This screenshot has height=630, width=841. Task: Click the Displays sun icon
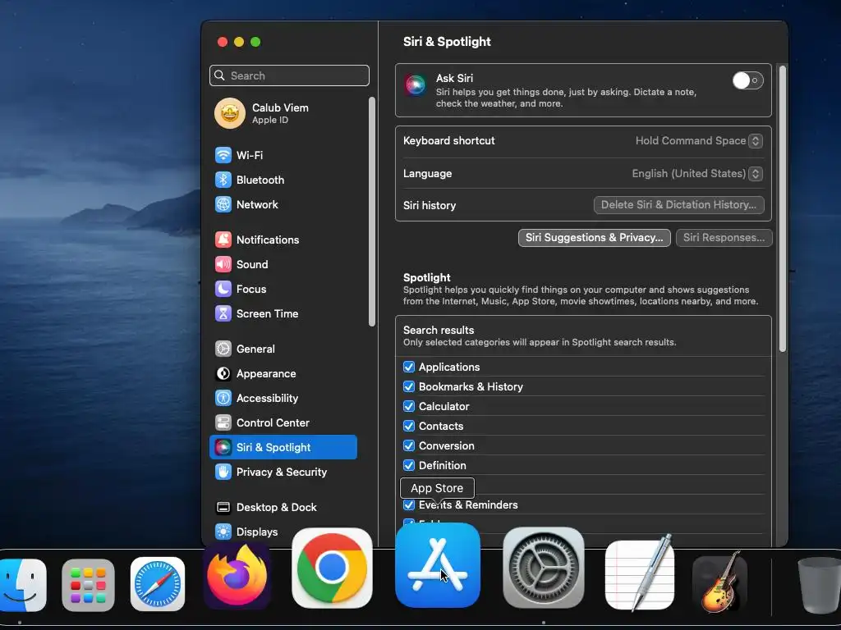pyautogui.click(x=223, y=532)
